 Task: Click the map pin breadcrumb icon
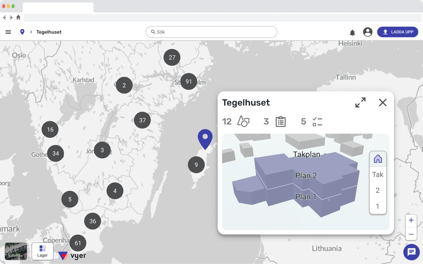(22, 32)
